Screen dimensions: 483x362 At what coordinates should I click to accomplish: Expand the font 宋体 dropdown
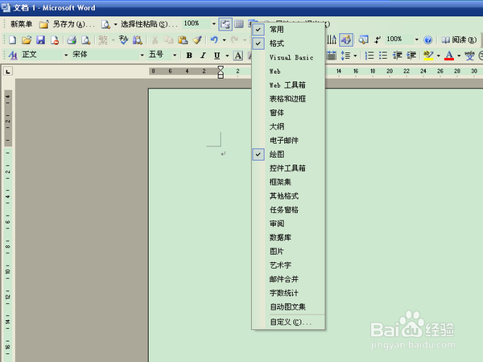[142, 56]
